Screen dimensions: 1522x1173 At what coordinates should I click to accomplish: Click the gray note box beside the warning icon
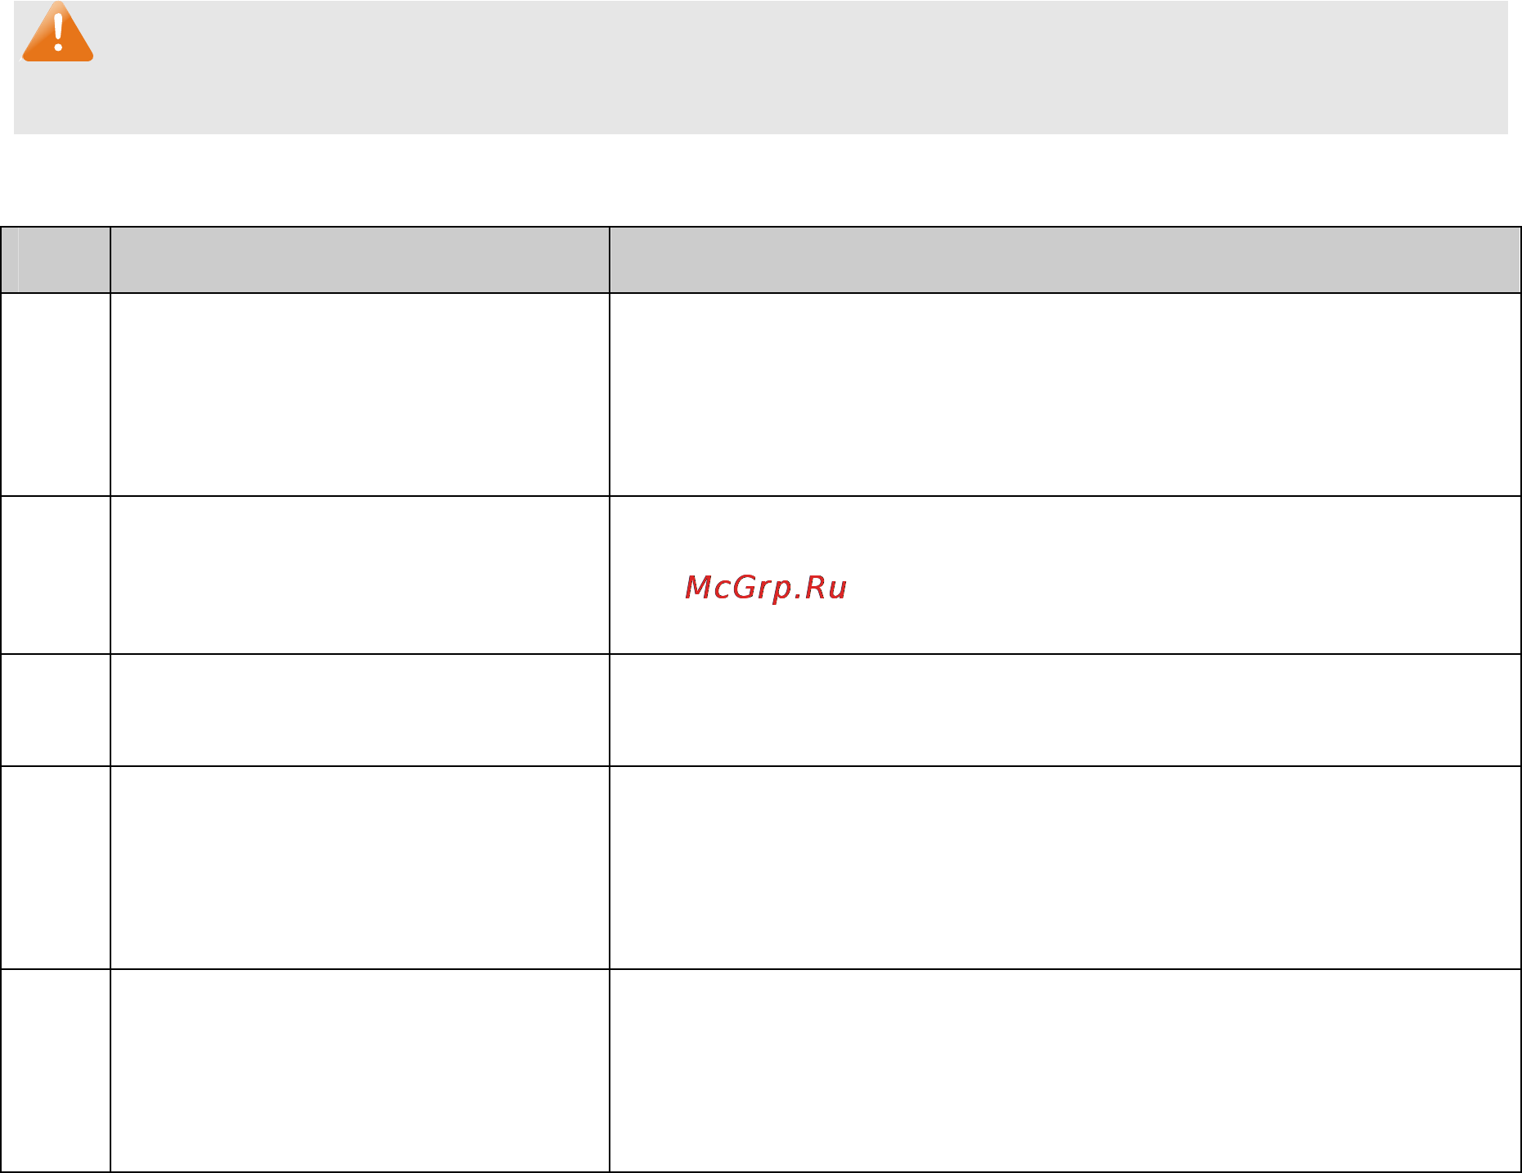(x=761, y=67)
